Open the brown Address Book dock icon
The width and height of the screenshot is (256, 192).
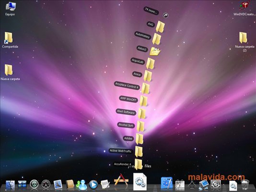70,184
